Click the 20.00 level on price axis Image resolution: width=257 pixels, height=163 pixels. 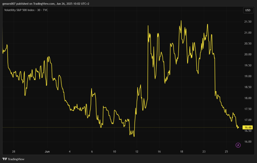248,54
